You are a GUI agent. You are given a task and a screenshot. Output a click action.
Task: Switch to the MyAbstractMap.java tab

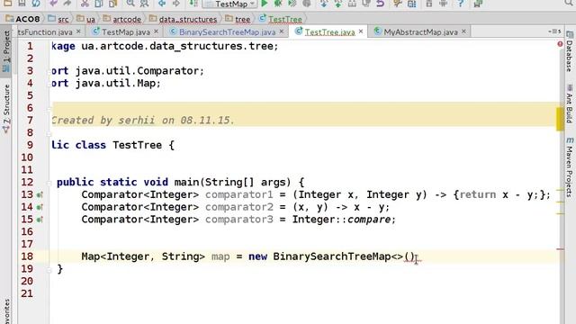(420, 32)
